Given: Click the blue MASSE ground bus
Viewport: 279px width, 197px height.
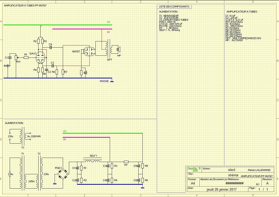Looking at the screenshot, I should click(x=58, y=78).
